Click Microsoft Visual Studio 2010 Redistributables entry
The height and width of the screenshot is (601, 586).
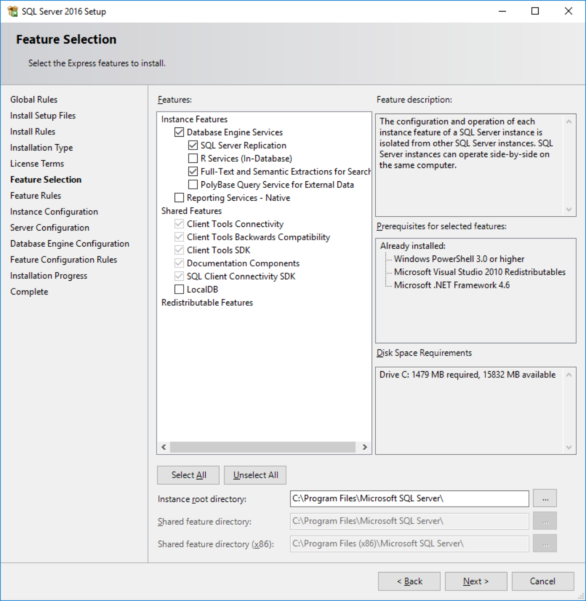pyautogui.click(x=480, y=272)
